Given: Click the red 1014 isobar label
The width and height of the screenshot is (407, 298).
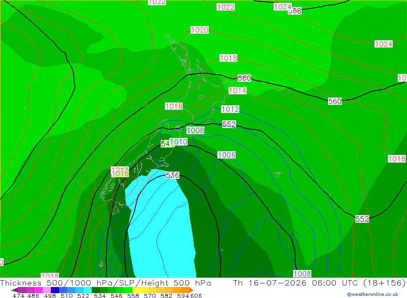Looking at the screenshot, I should (238, 91).
